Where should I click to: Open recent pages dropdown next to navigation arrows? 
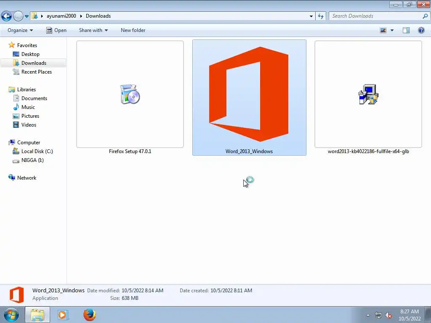tap(27, 16)
